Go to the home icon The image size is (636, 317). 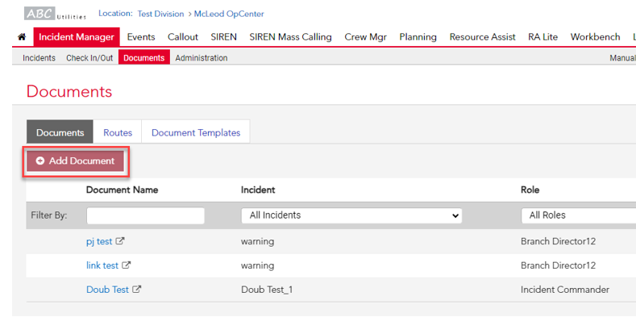click(22, 37)
